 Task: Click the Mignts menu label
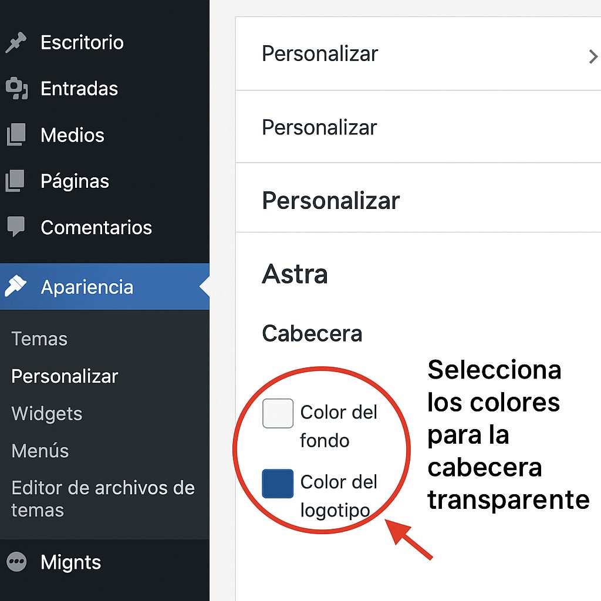[70, 562]
